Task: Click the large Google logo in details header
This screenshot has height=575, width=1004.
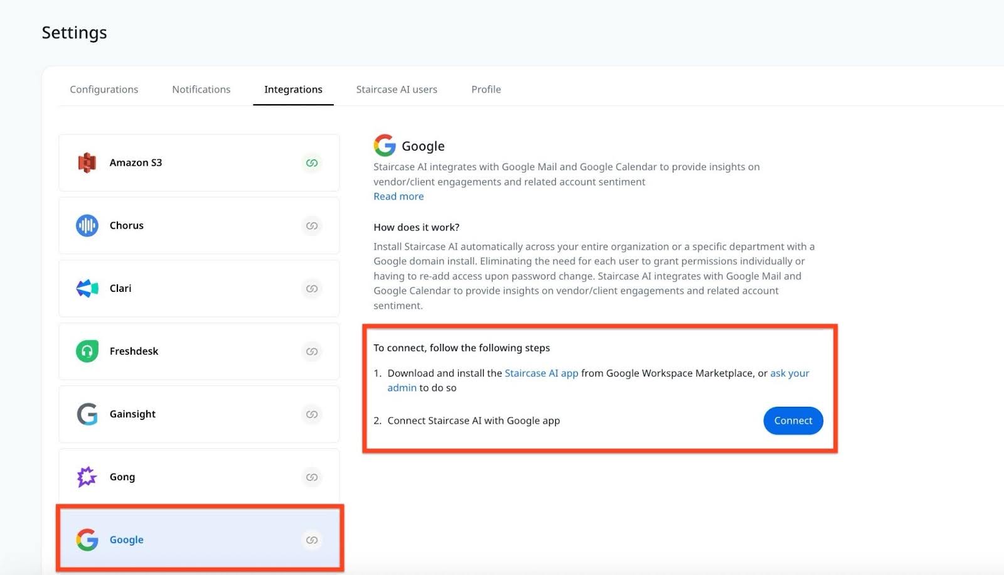Action: tap(385, 145)
